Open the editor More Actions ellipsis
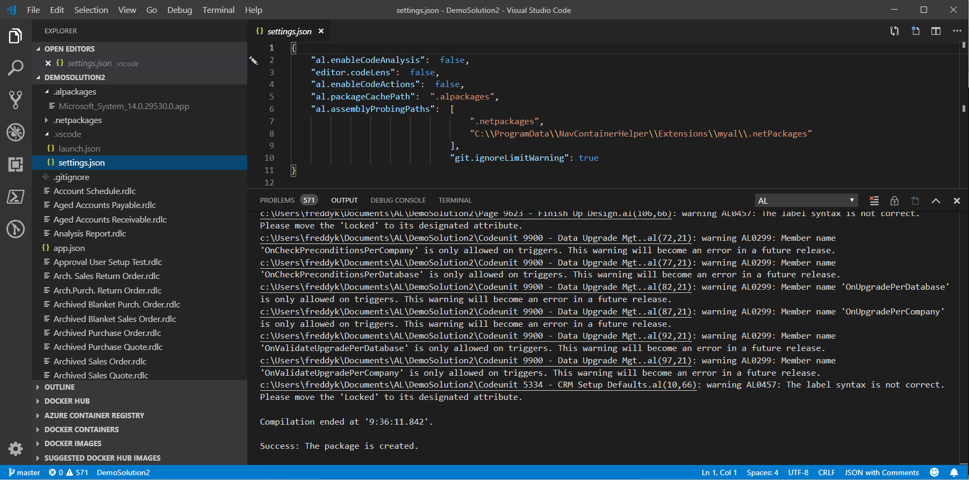Screen dimensions: 969x480 [957, 31]
